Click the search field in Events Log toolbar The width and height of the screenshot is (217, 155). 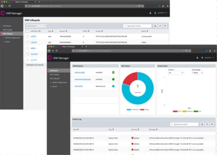(x=184, y=124)
